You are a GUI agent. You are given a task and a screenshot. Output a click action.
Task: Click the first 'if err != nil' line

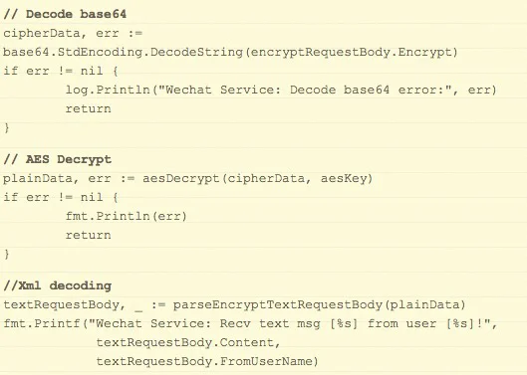click(x=61, y=71)
